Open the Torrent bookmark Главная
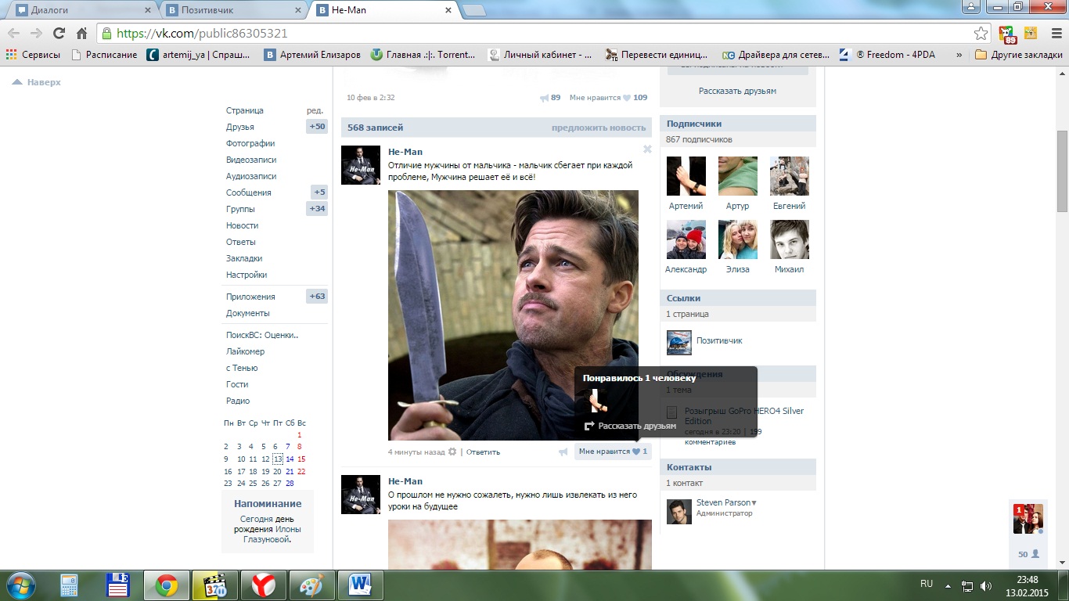 pyautogui.click(x=423, y=55)
